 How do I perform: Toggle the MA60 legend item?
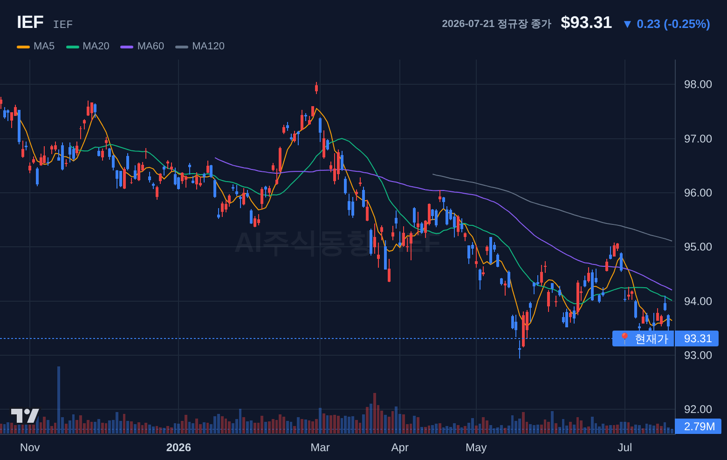click(x=142, y=46)
